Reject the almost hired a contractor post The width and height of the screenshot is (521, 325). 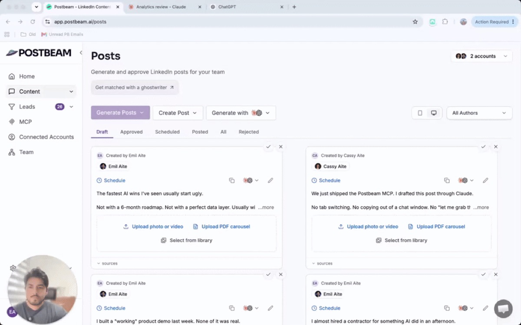click(496, 274)
